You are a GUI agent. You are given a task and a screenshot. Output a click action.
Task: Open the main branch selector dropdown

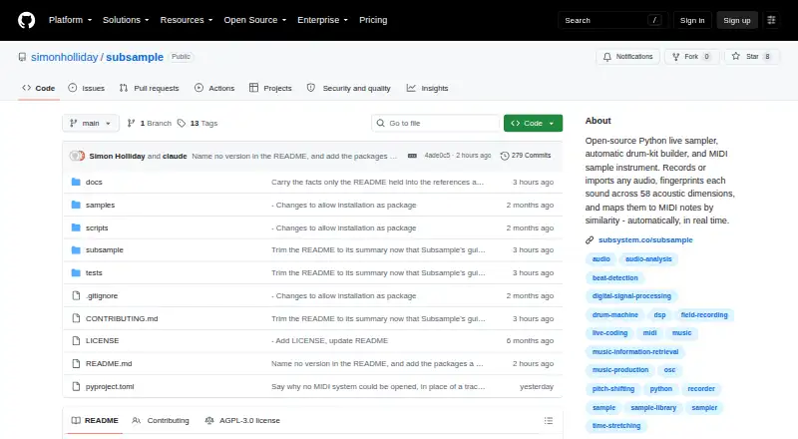[91, 124]
